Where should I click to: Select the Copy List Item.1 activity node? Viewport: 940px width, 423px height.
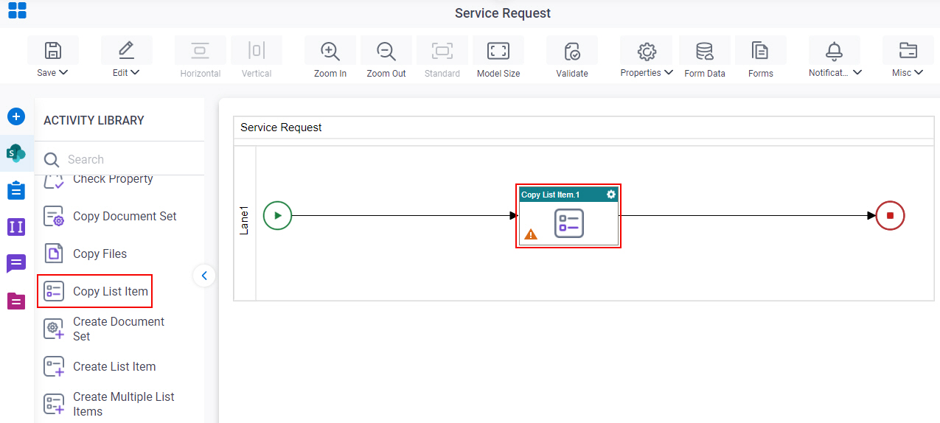[x=568, y=216]
